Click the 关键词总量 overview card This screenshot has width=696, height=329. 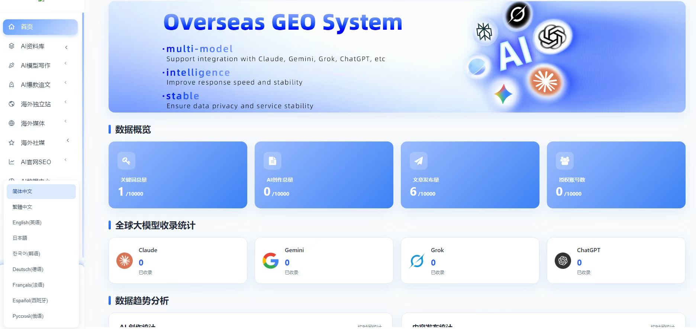pyautogui.click(x=178, y=175)
